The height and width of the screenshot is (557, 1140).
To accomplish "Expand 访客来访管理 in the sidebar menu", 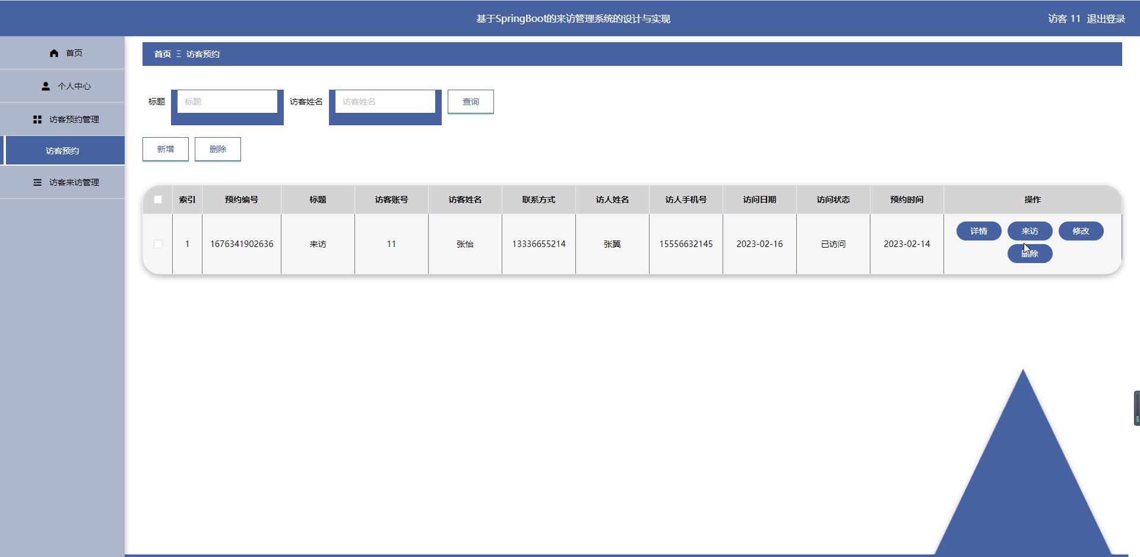I will [62, 182].
